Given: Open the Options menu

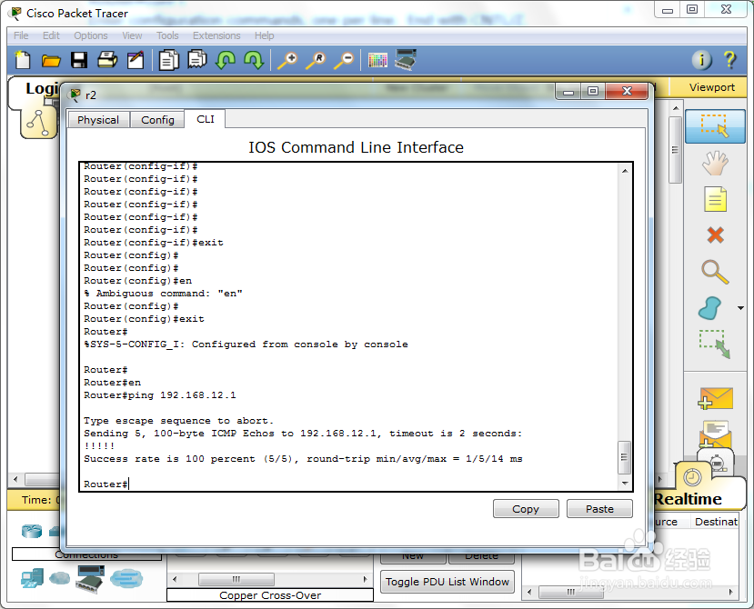Looking at the screenshot, I should point(90,35).
